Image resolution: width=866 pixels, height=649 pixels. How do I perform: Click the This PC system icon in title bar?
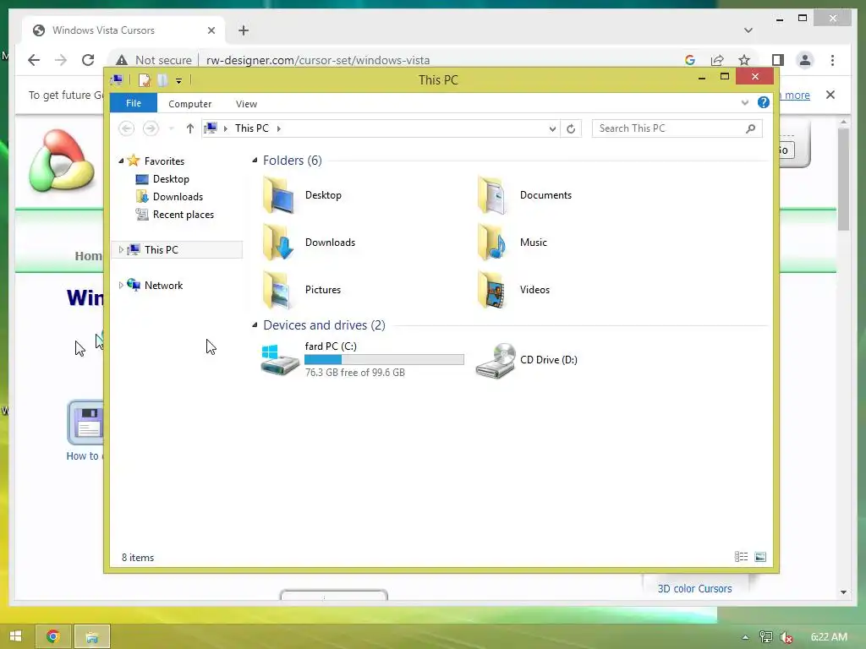(x=117, y=80)
